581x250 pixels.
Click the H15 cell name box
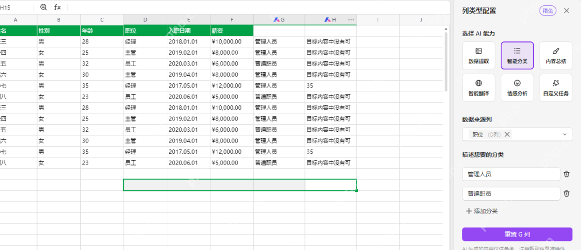tap(15, 8)
